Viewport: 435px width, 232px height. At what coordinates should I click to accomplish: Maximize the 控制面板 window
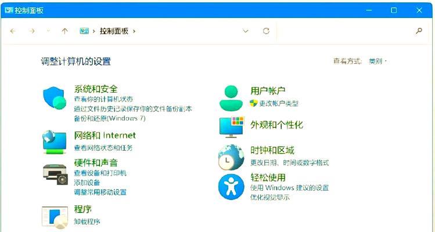coord(394,10)
